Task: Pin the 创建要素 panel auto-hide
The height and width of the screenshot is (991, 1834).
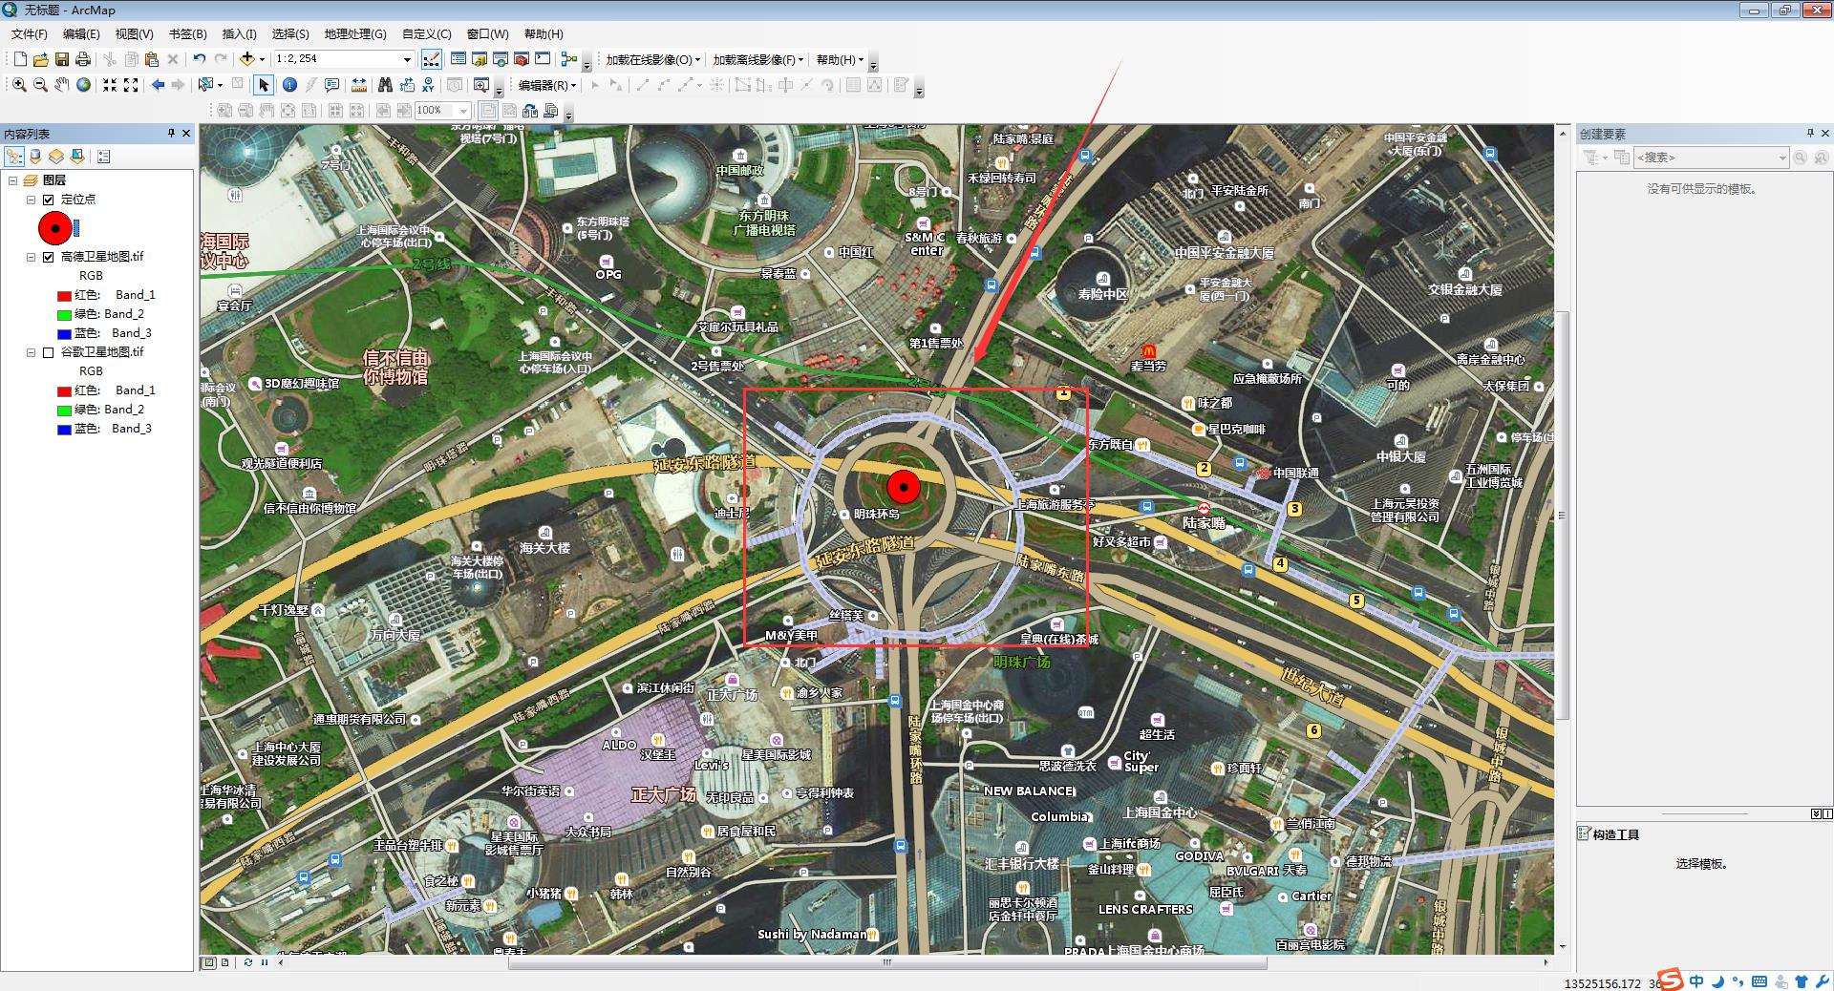Action: [x=1810, y=134]
